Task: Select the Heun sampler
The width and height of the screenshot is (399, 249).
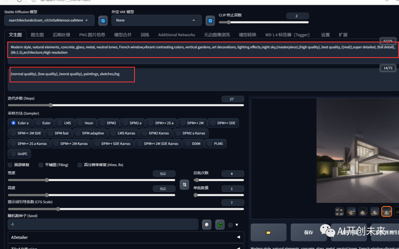Action: pos(85,123)
